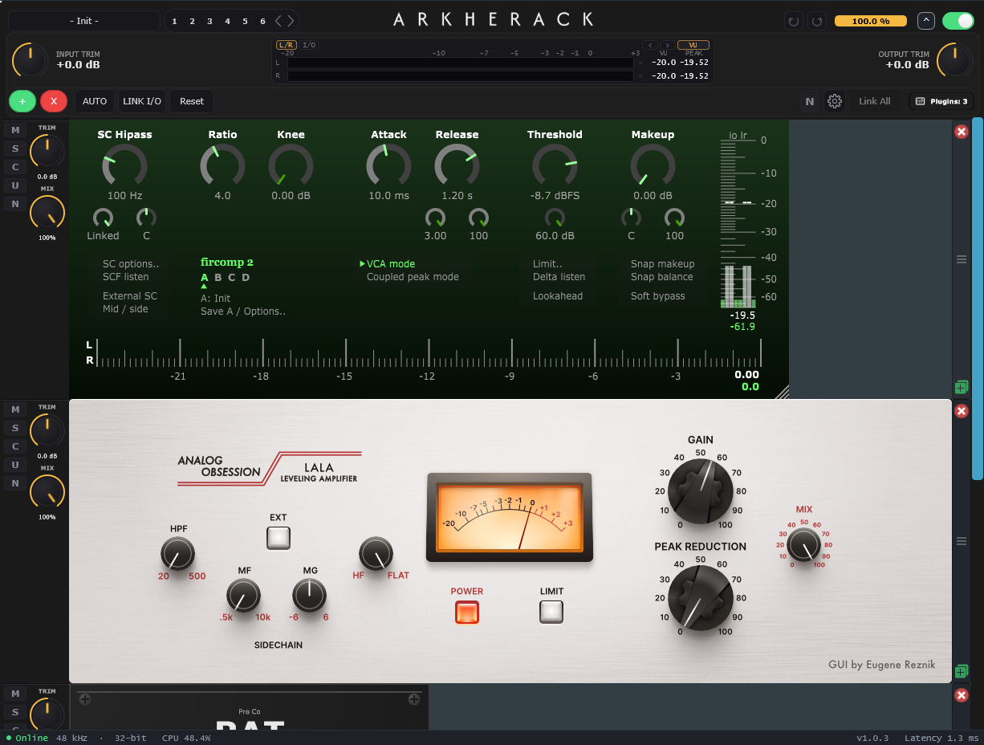Click the green add plugin button
The image size is (984, 745).
coord(22,101)
